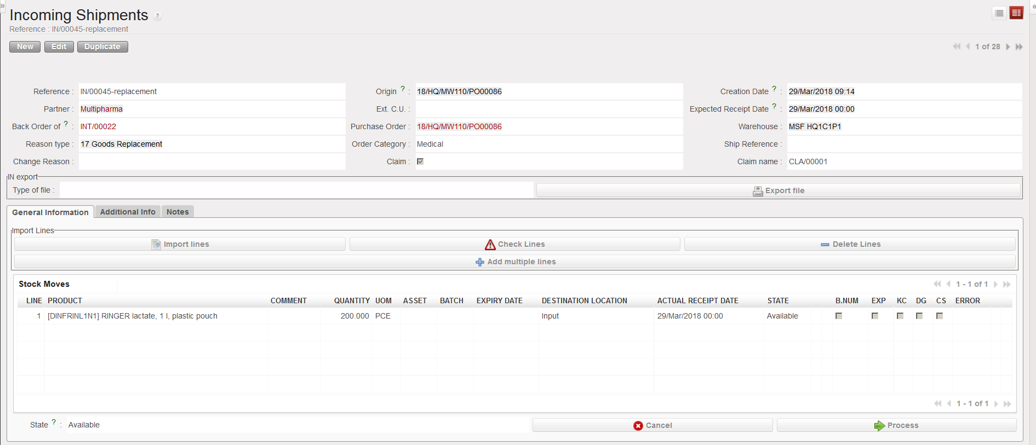Go to next record arrow
The height and width of the screenshot is (445, 1036).
(1008, 47)
